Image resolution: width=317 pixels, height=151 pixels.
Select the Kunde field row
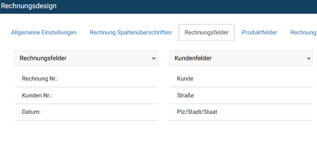coord(241,79)
